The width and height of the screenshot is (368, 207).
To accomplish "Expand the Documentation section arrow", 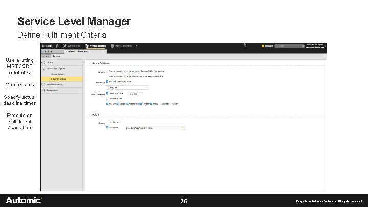I will tap(81, 90).
